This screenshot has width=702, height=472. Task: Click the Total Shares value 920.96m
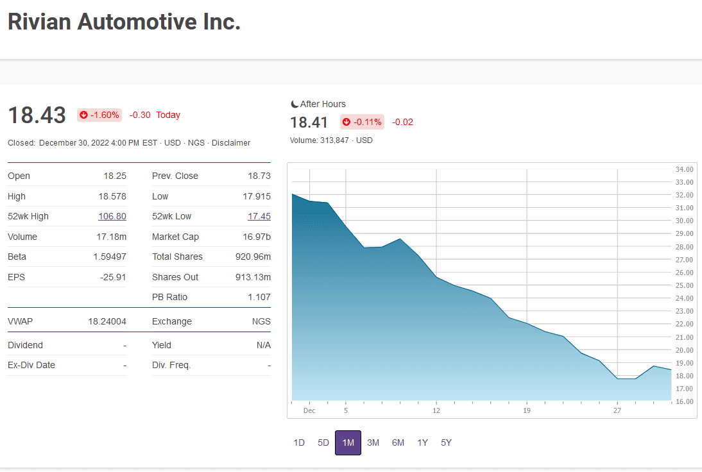point(253,257)
